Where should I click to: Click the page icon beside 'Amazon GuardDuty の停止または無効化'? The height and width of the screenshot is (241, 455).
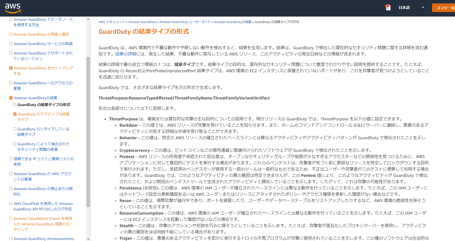(11, 189)
